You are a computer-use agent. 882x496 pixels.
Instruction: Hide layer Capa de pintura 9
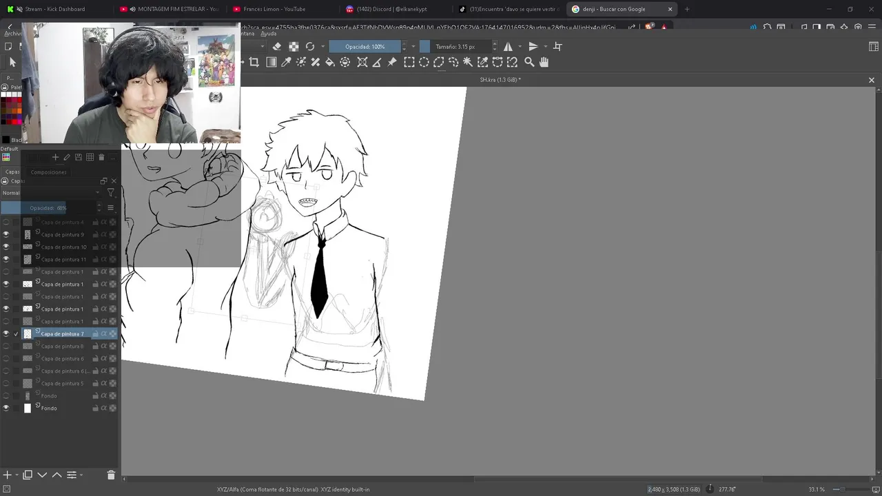coord(6,234)
